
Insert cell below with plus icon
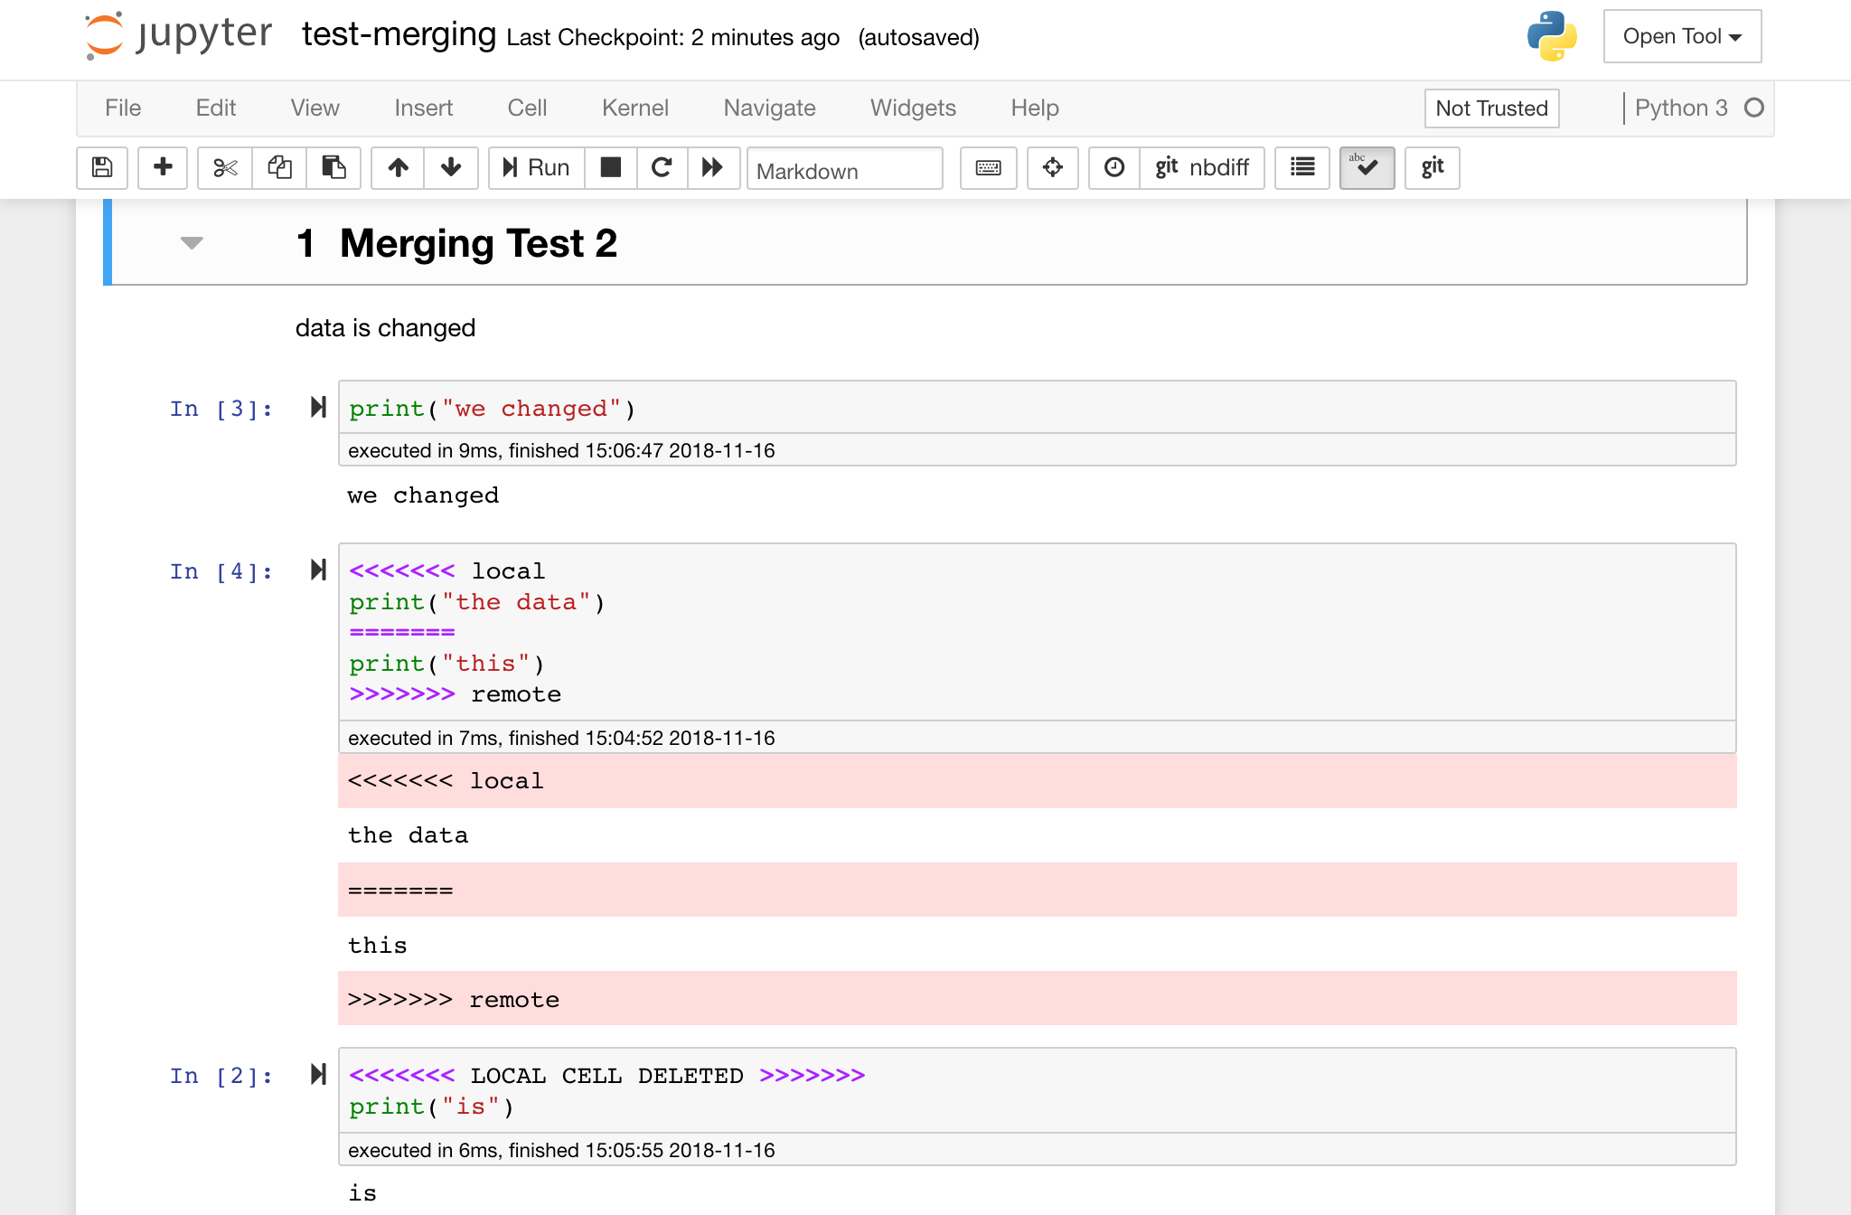click(x=163, y=167)
